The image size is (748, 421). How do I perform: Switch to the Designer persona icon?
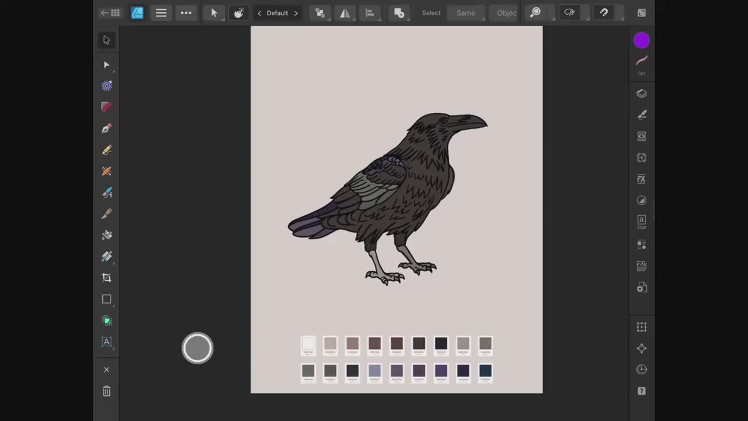tap(137, 13)
